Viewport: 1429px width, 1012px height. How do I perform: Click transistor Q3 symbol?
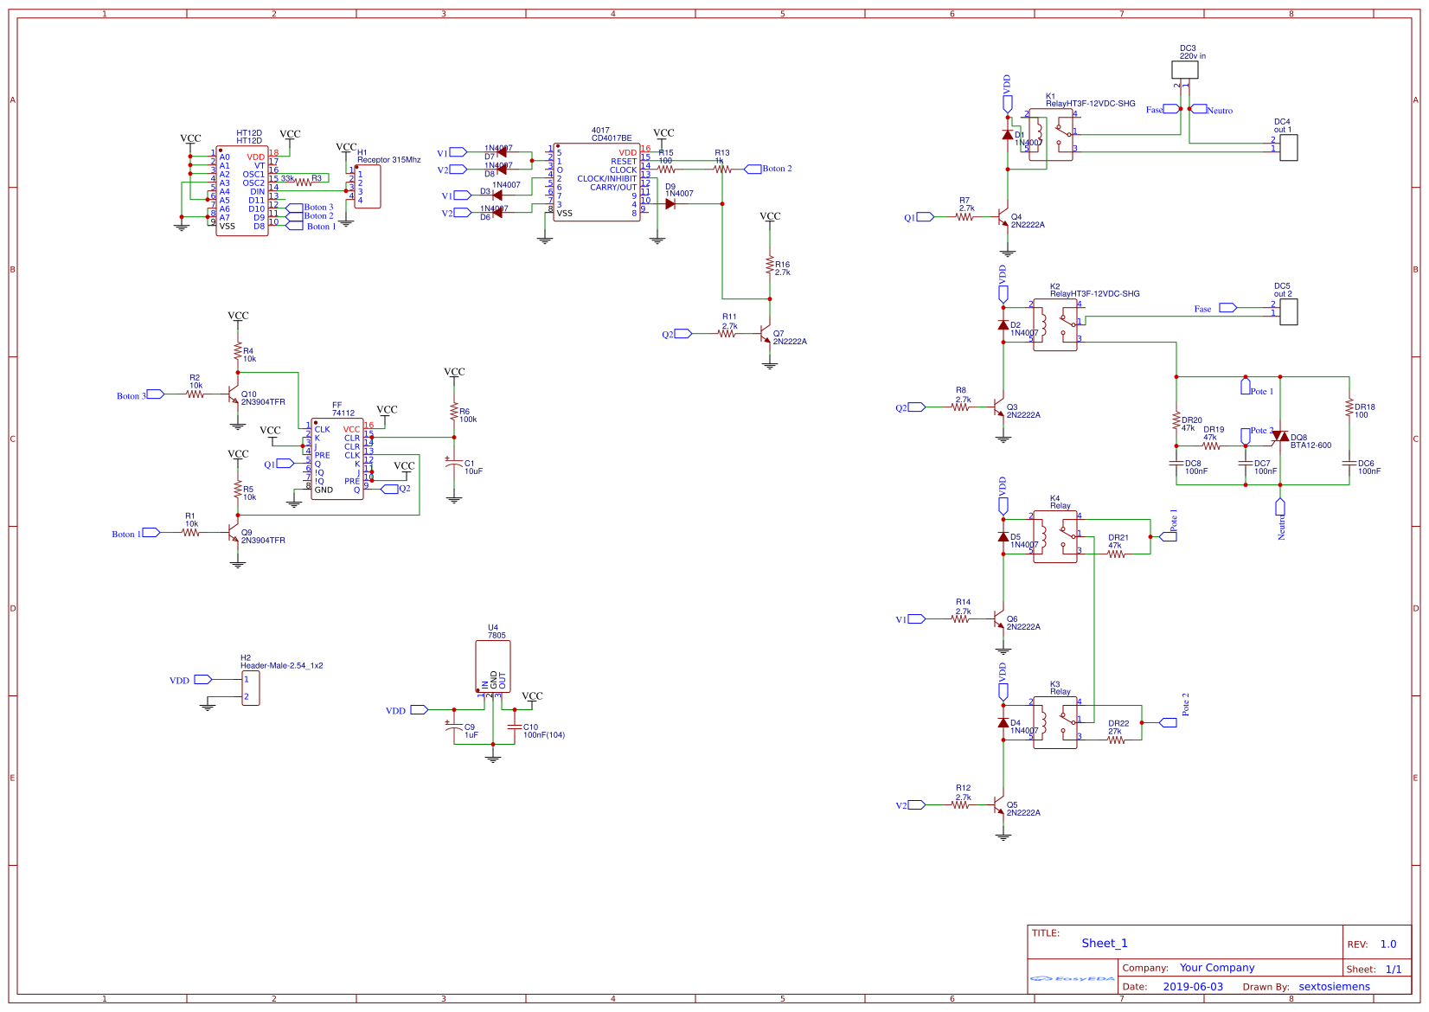pos(998,407)
